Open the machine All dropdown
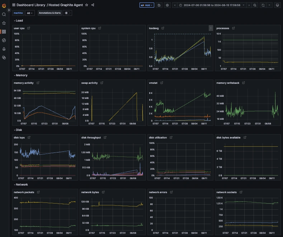This screenshot has width=283, height=237. 30,13
